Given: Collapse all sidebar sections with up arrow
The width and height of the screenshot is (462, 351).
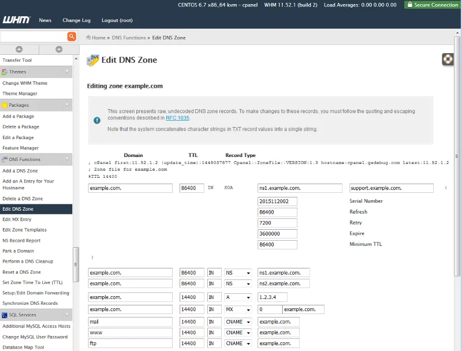Looking at the screenshot, I should 19,49.
